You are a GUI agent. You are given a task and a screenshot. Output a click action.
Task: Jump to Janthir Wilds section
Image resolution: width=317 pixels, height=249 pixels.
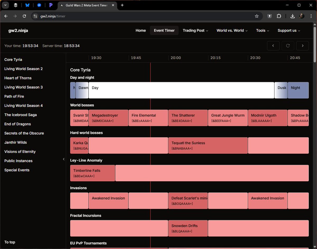16,143
